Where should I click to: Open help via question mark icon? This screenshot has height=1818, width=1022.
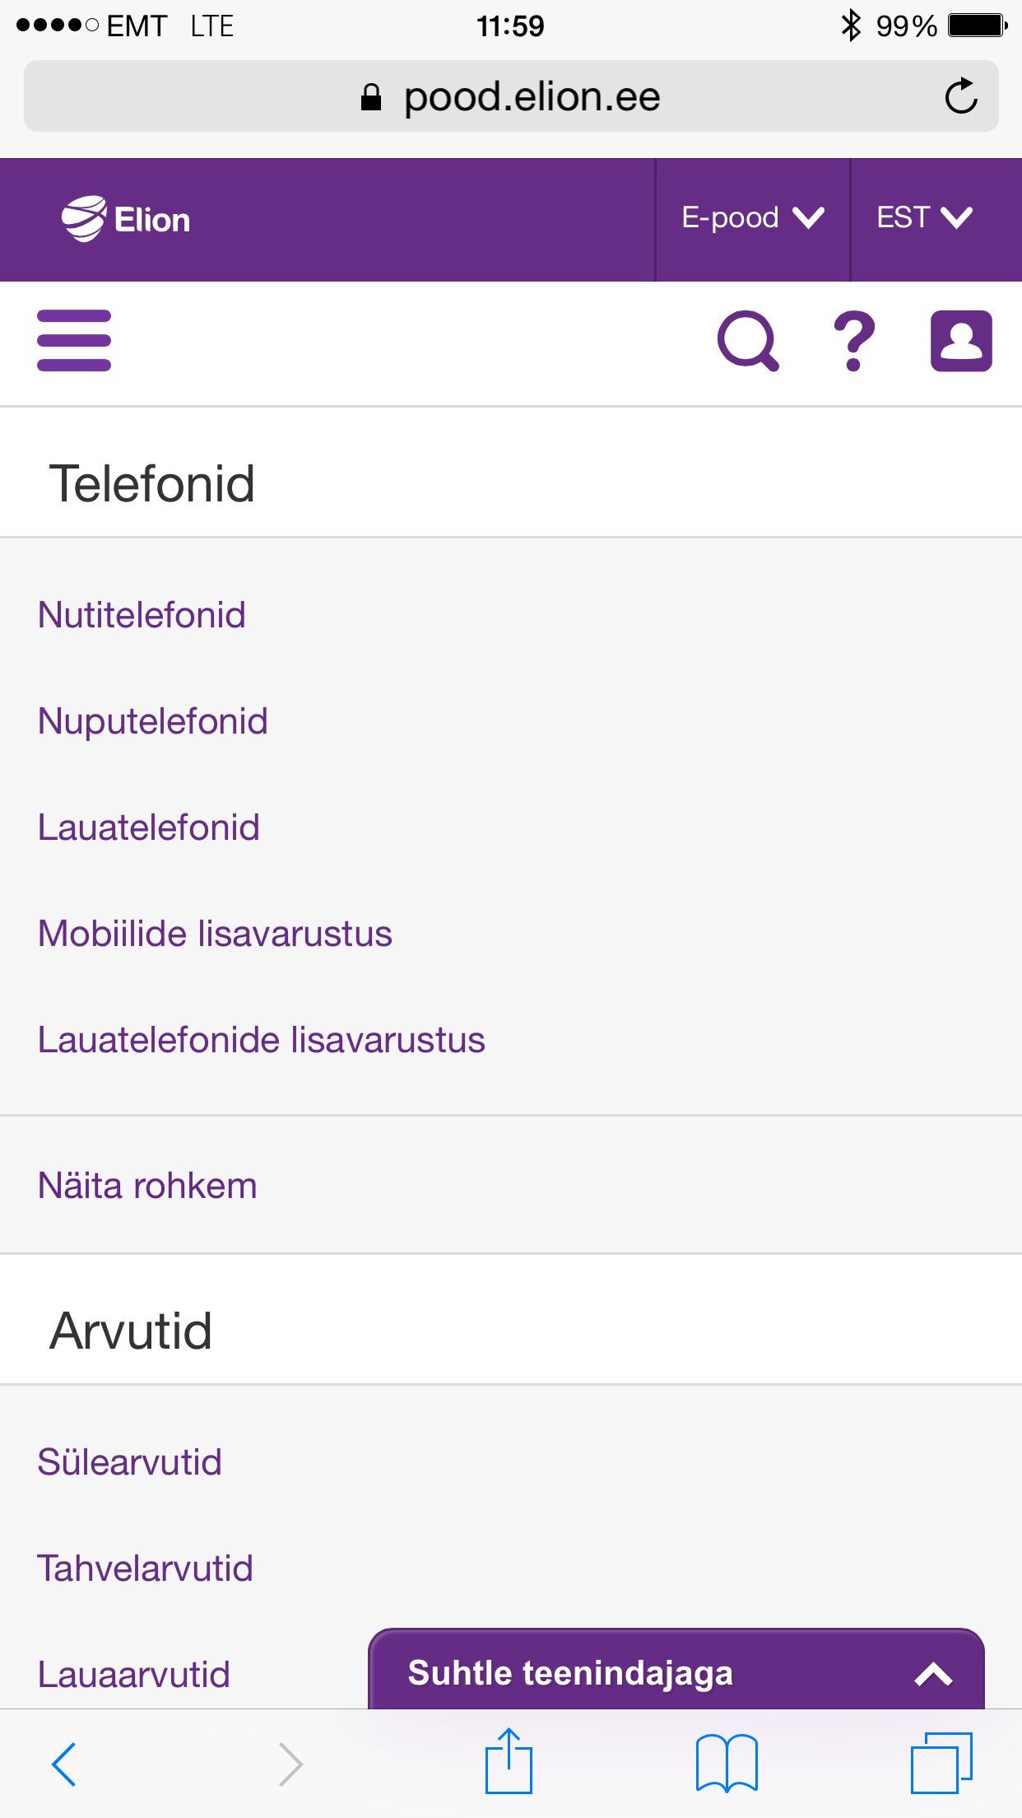click(x=854, y=341)
